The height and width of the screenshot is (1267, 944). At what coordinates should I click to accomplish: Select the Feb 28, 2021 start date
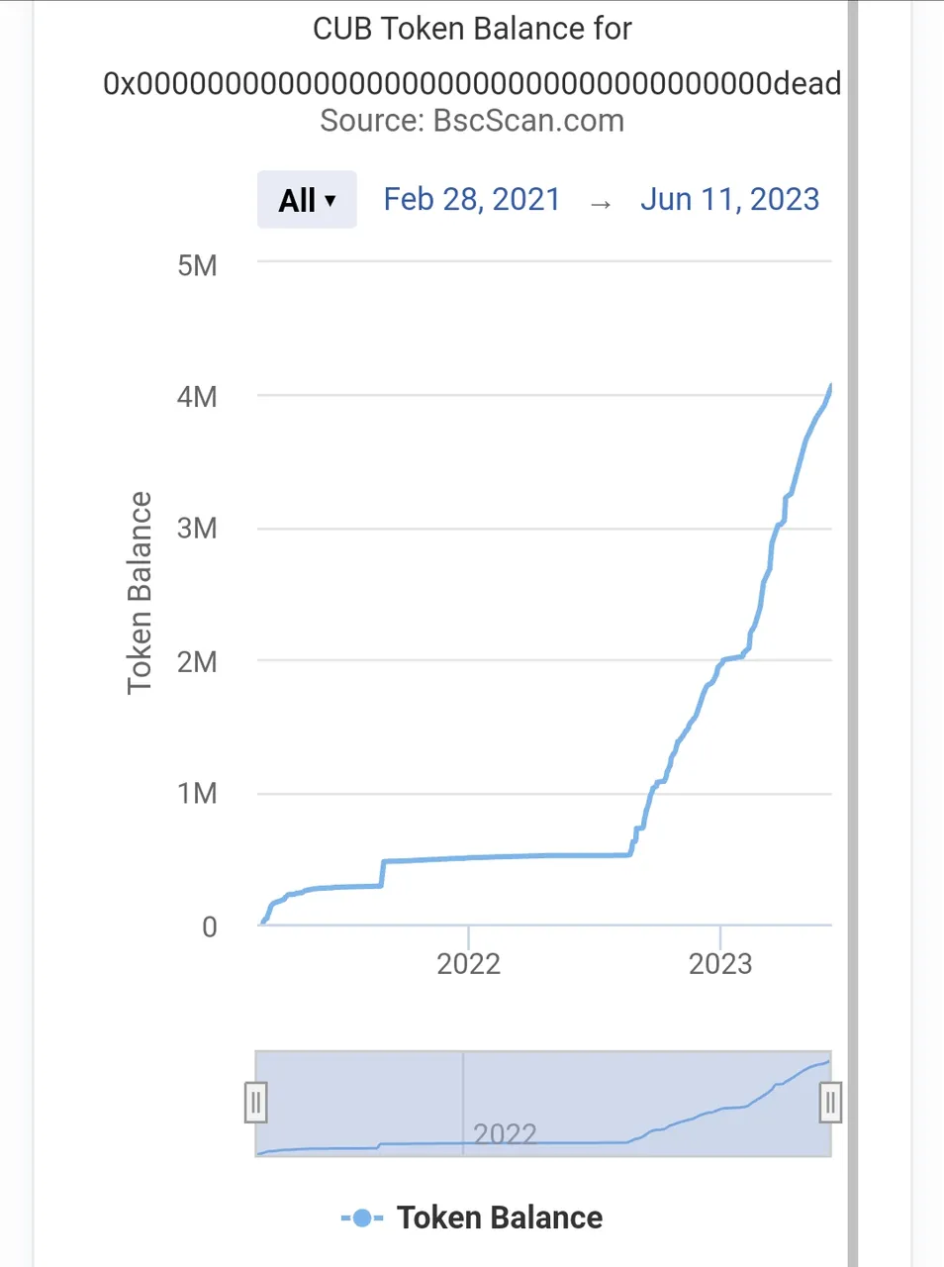[472, 200]
